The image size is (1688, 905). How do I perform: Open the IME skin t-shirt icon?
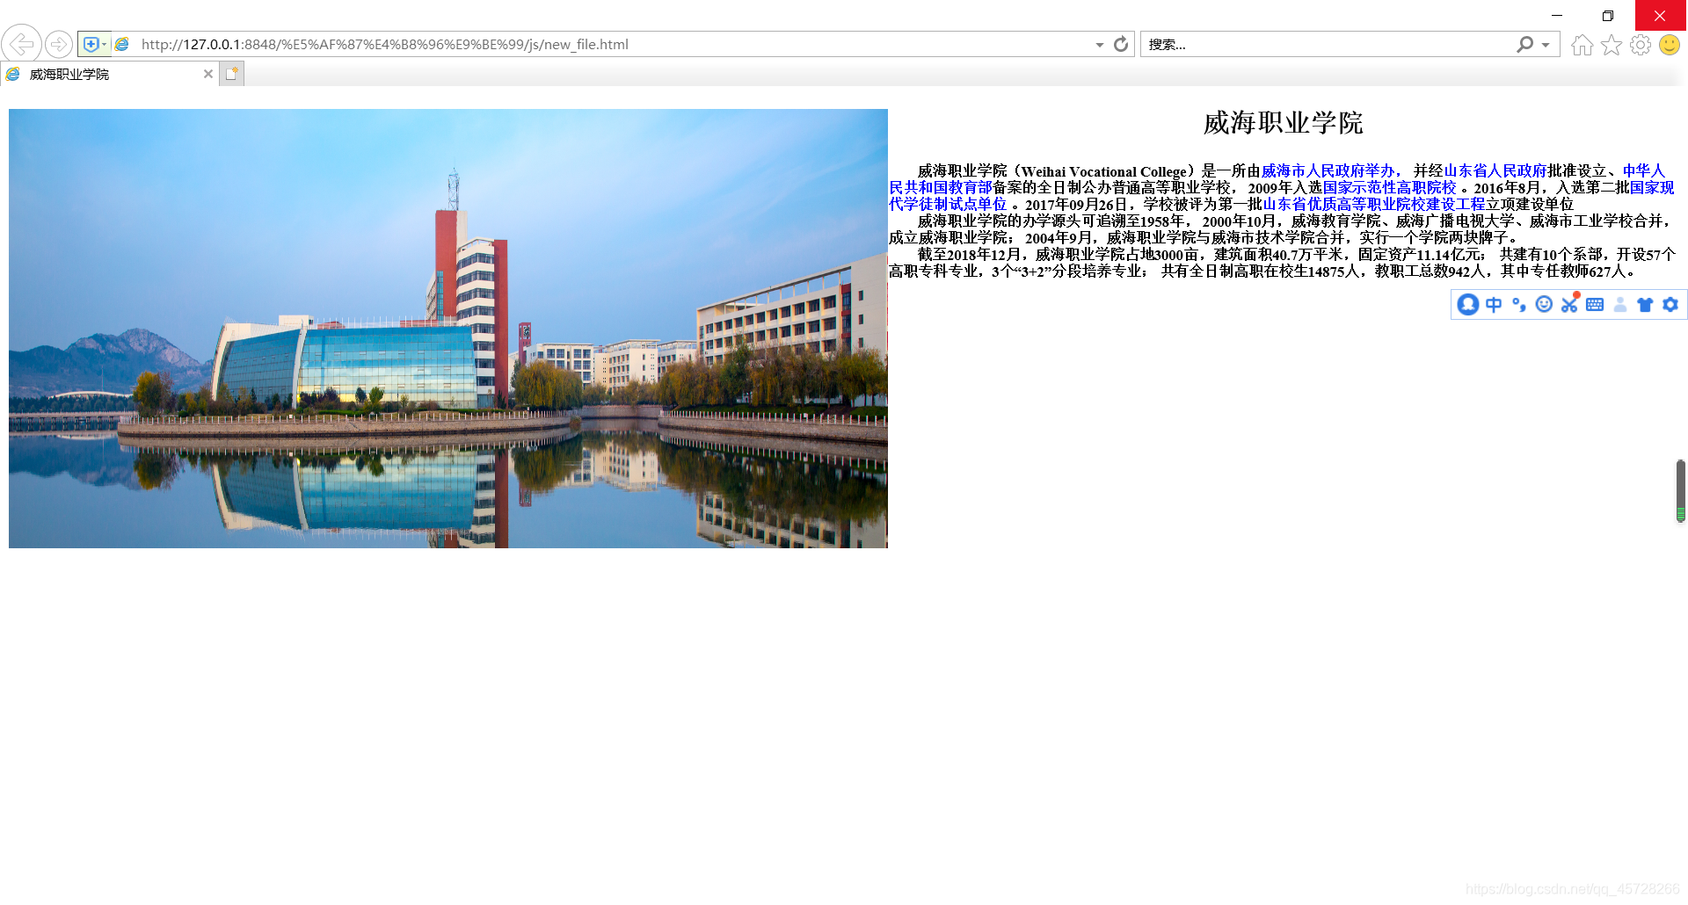tap(1645, 304)
